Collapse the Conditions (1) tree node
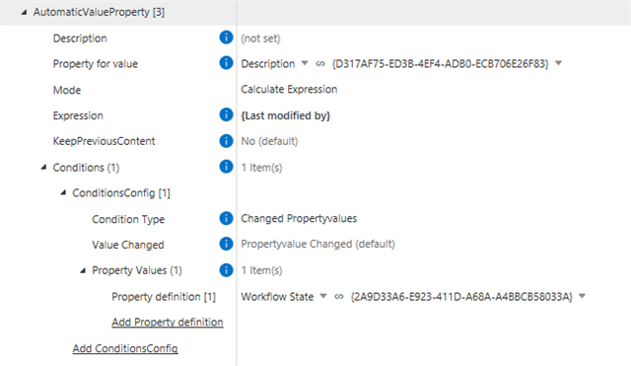631x366 pixels. pyautogui.click(x=43, y=167)
